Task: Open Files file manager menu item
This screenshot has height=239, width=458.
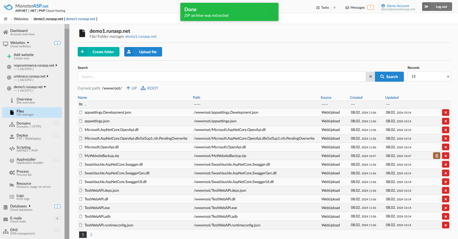Action: tap(32, 113)
